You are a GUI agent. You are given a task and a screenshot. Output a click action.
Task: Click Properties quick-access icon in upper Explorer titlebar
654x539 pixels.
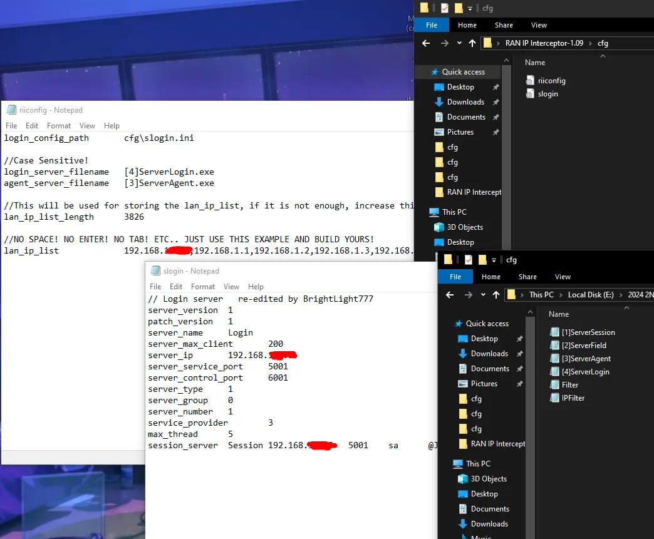point(445,8)
